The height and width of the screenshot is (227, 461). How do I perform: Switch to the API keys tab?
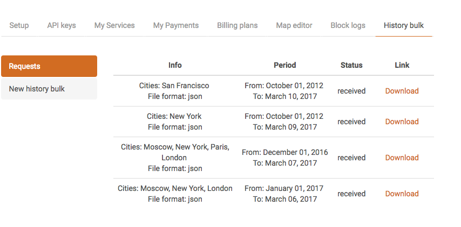[x=62, y=25]
